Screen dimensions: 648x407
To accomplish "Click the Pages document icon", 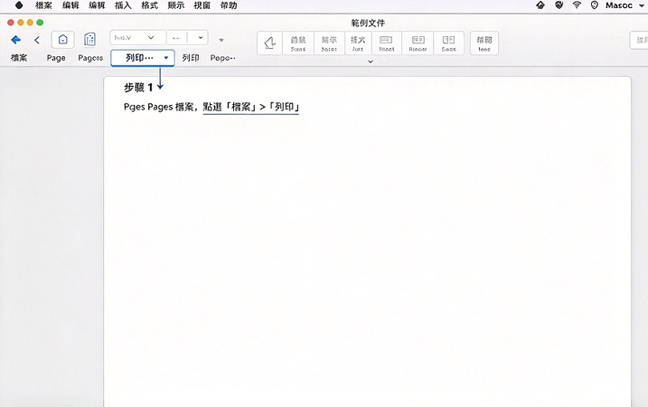I will point(89,40).
